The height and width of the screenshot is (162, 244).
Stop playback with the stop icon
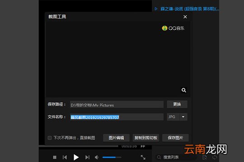tap(55, 157)
